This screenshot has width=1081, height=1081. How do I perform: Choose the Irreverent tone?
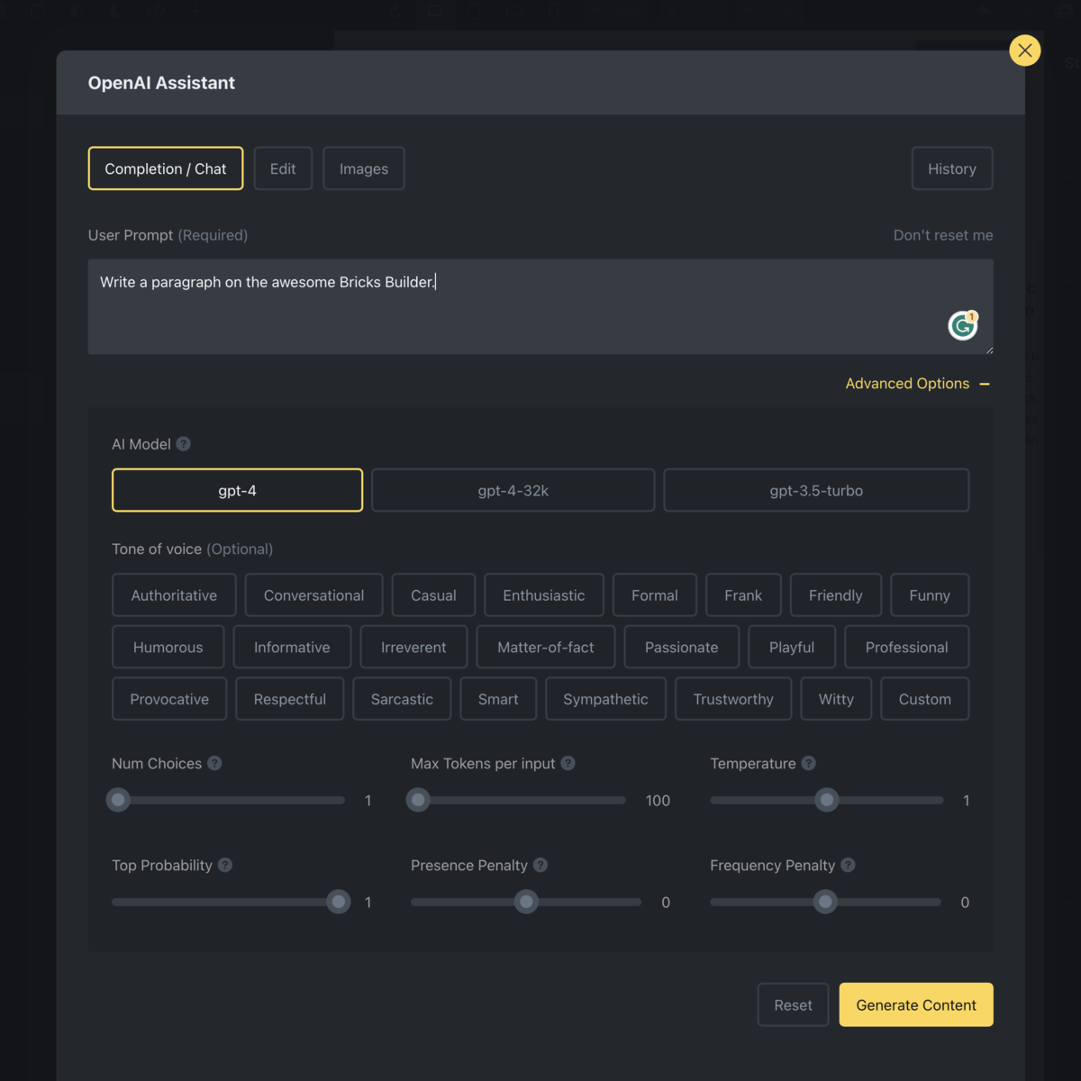413,647
